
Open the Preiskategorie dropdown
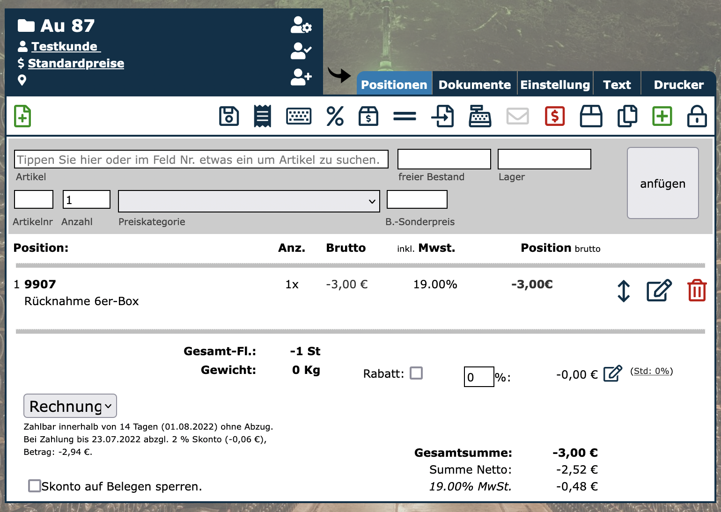coord(249,201)
